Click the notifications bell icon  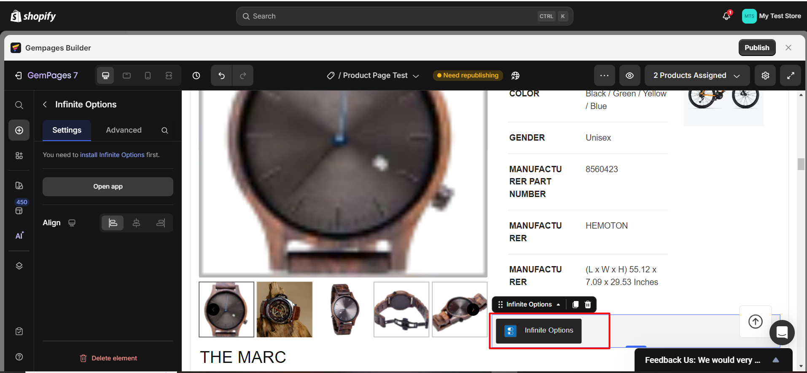[726, 16]
